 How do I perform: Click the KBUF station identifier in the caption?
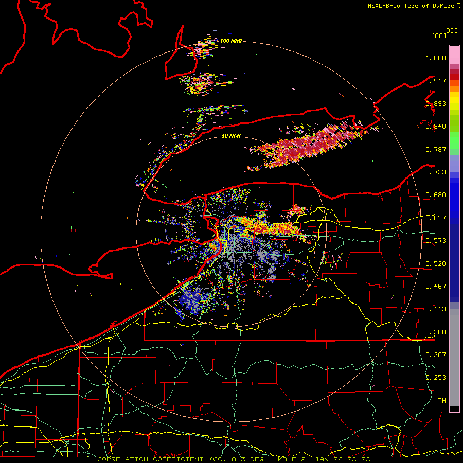[287, 459]
